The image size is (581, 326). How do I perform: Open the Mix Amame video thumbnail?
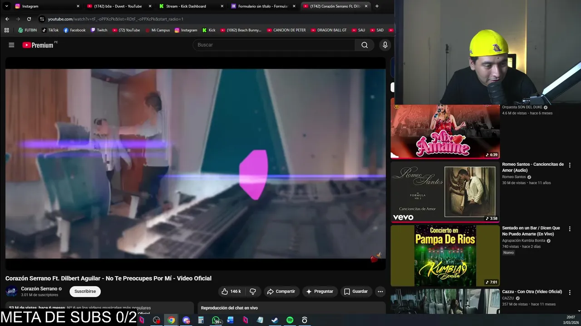coord(445,131)
